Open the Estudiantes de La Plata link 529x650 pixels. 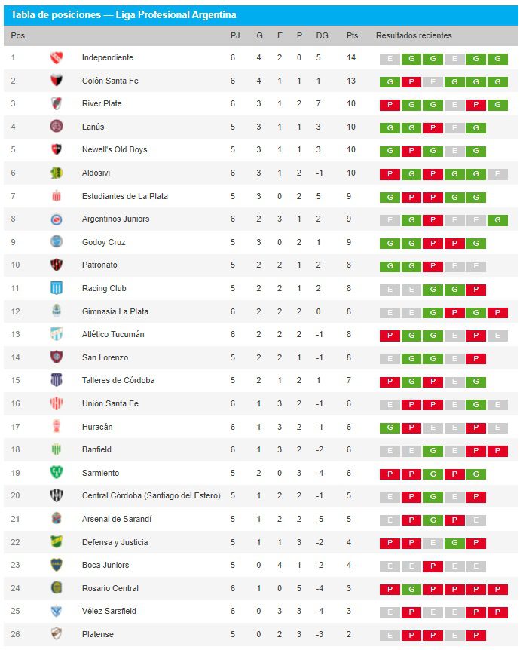pyautogui.click(x=124, y=196)
